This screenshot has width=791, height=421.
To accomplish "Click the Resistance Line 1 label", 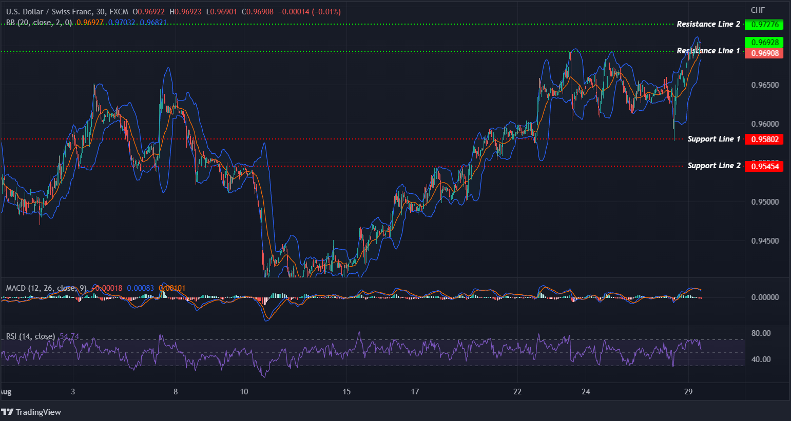I will (708, 50).
